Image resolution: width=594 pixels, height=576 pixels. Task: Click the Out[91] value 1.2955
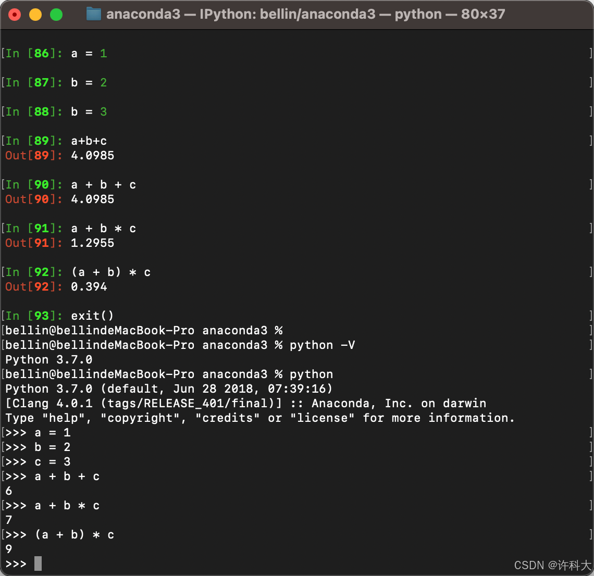[x=92, y=243]
